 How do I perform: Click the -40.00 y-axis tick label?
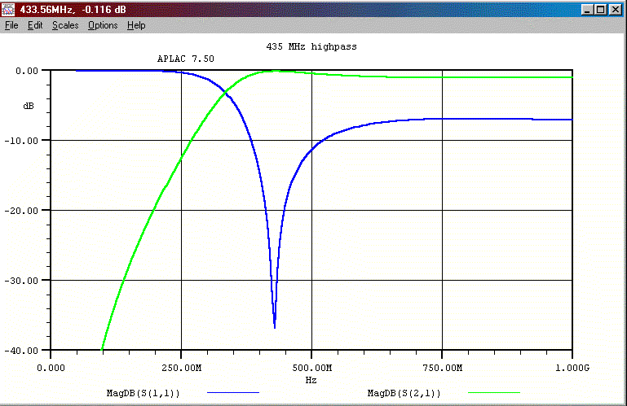[21, 351]
